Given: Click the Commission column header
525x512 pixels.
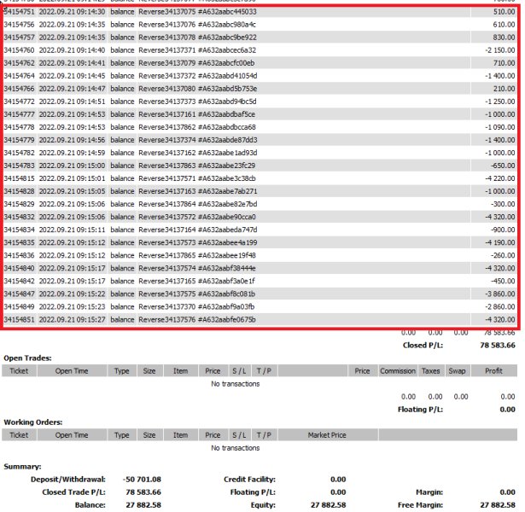Looking at the screenshot, I should [x=398, y=371].
